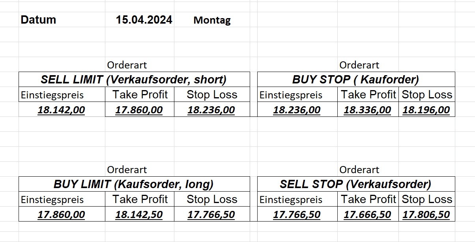Click the SELL LIMIT order header

134,79
